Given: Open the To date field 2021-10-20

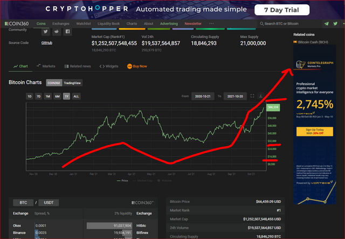Looking at the screenshot, I should [235, 96].
